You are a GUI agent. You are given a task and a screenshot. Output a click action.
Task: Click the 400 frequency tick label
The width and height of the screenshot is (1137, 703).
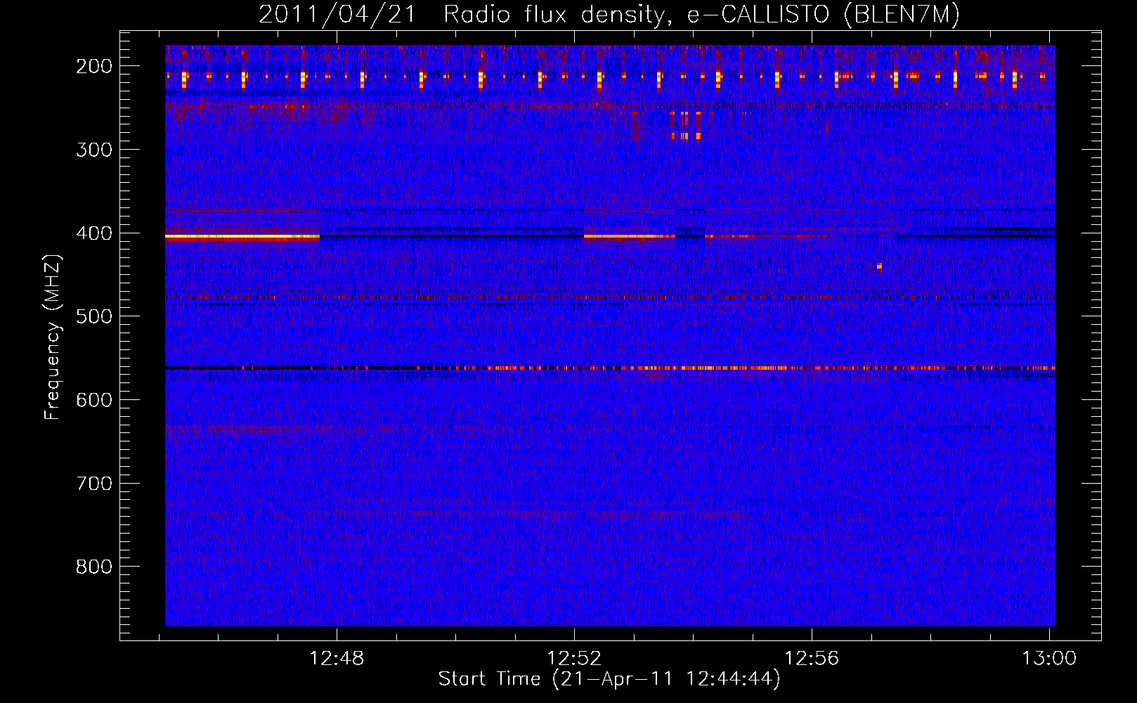click(94, 233)
